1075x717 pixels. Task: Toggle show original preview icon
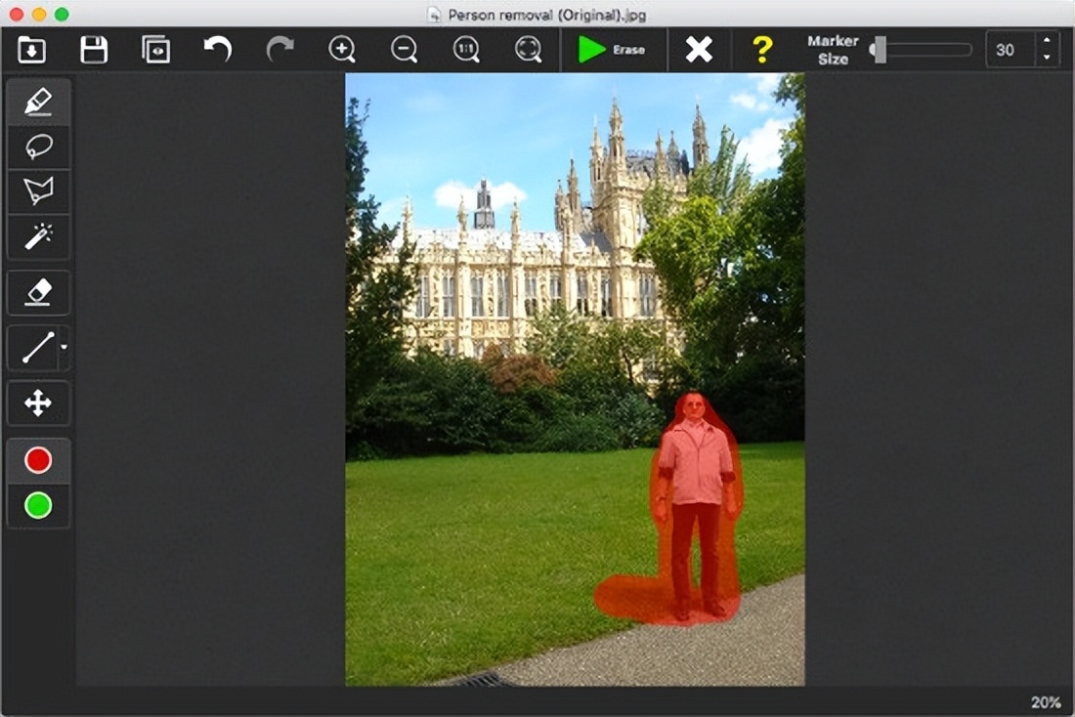pyautogui.click(x=155, y=50)
